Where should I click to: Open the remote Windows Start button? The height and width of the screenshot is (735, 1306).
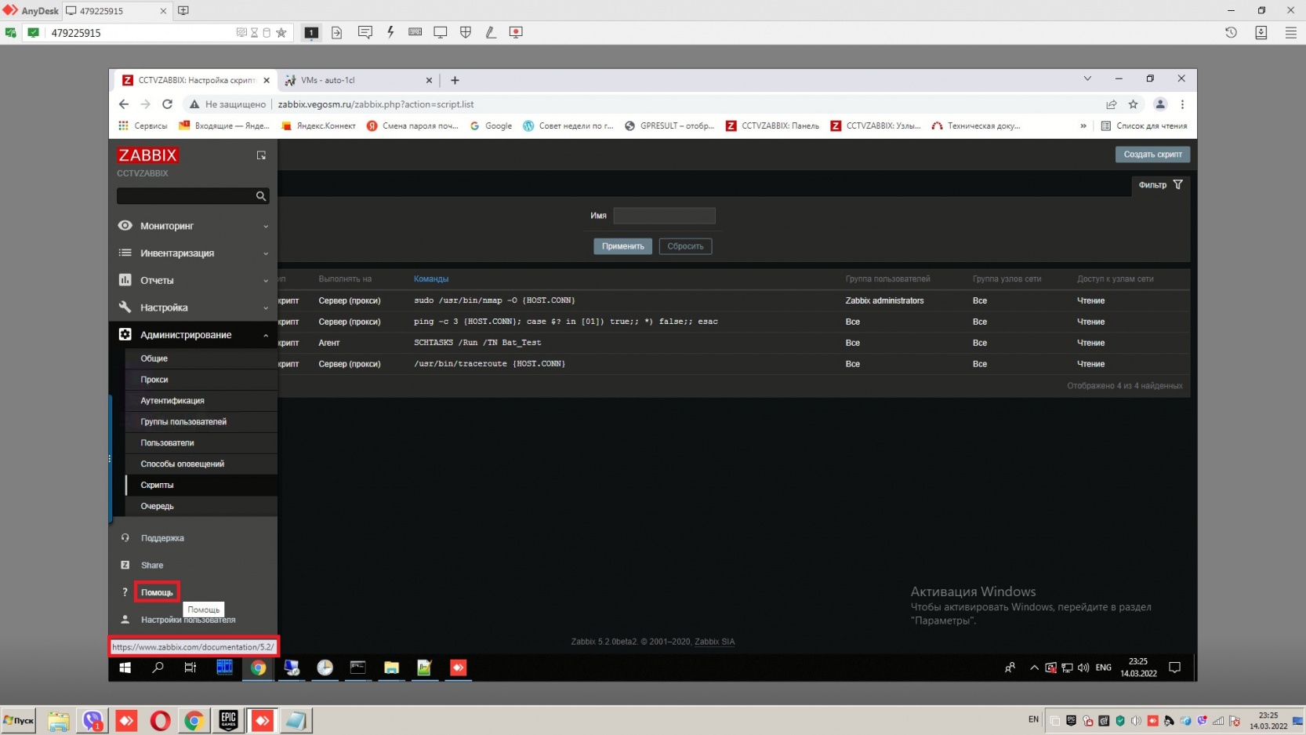[x=125, y=668]
